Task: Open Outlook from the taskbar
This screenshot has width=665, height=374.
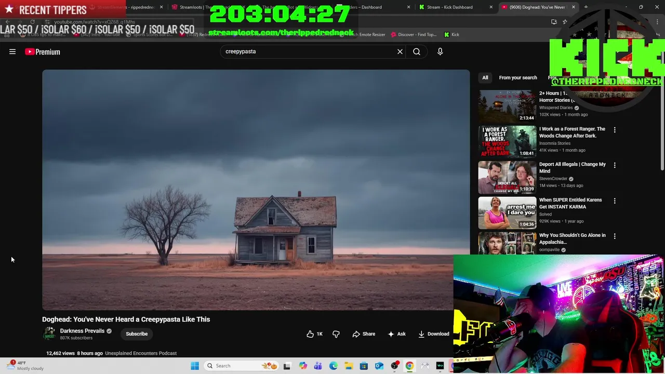Action: click(379, 366)
